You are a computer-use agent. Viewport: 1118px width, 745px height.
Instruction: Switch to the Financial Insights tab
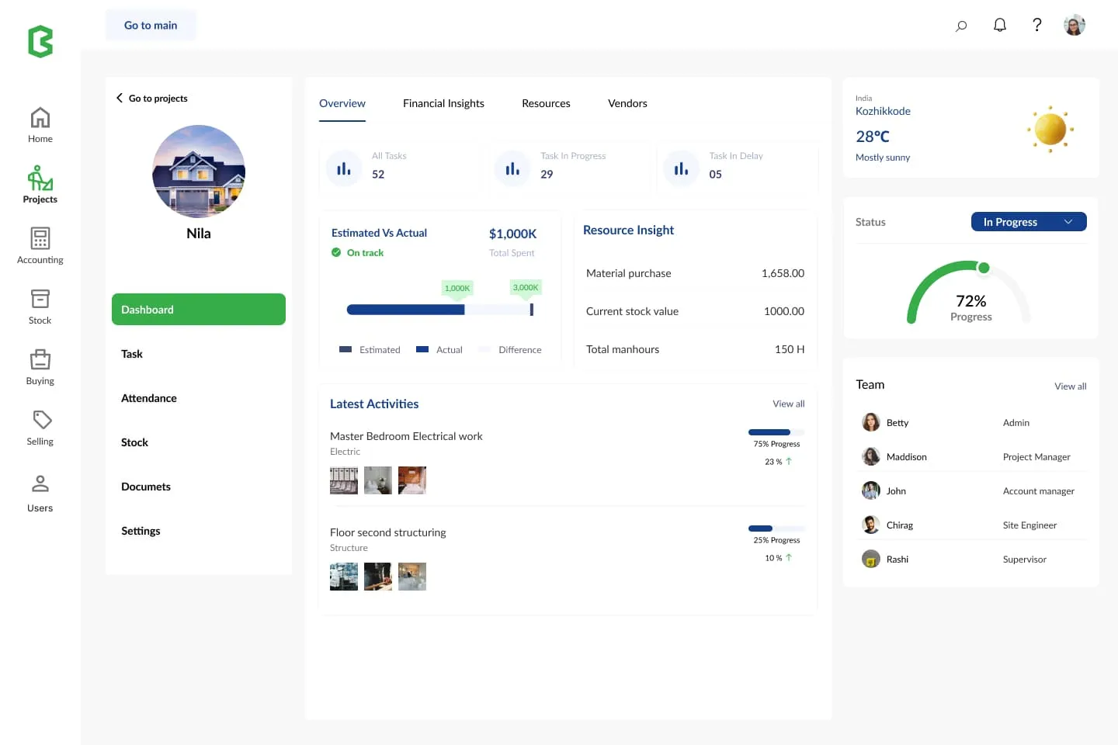(443, 103)
